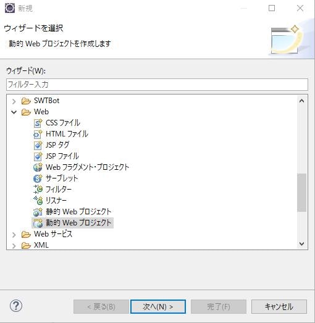This screenshot has height=323, width=315.
Task: Collapse the Web category
Action: 14,112
